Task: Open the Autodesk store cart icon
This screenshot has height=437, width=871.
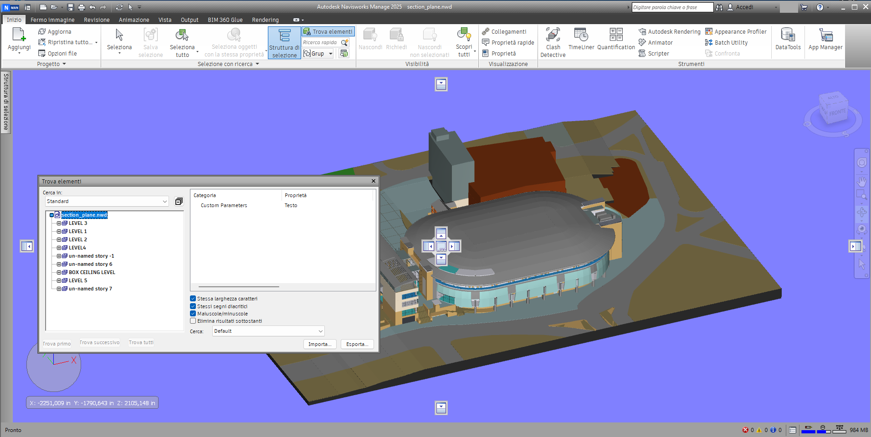Action: (x=804, y=7)
